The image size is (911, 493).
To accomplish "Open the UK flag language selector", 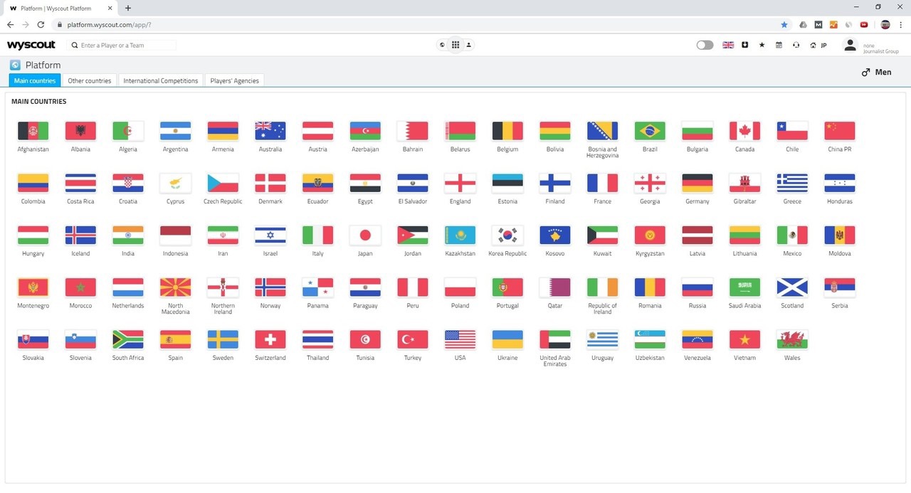I will click(x=728, y=45).
